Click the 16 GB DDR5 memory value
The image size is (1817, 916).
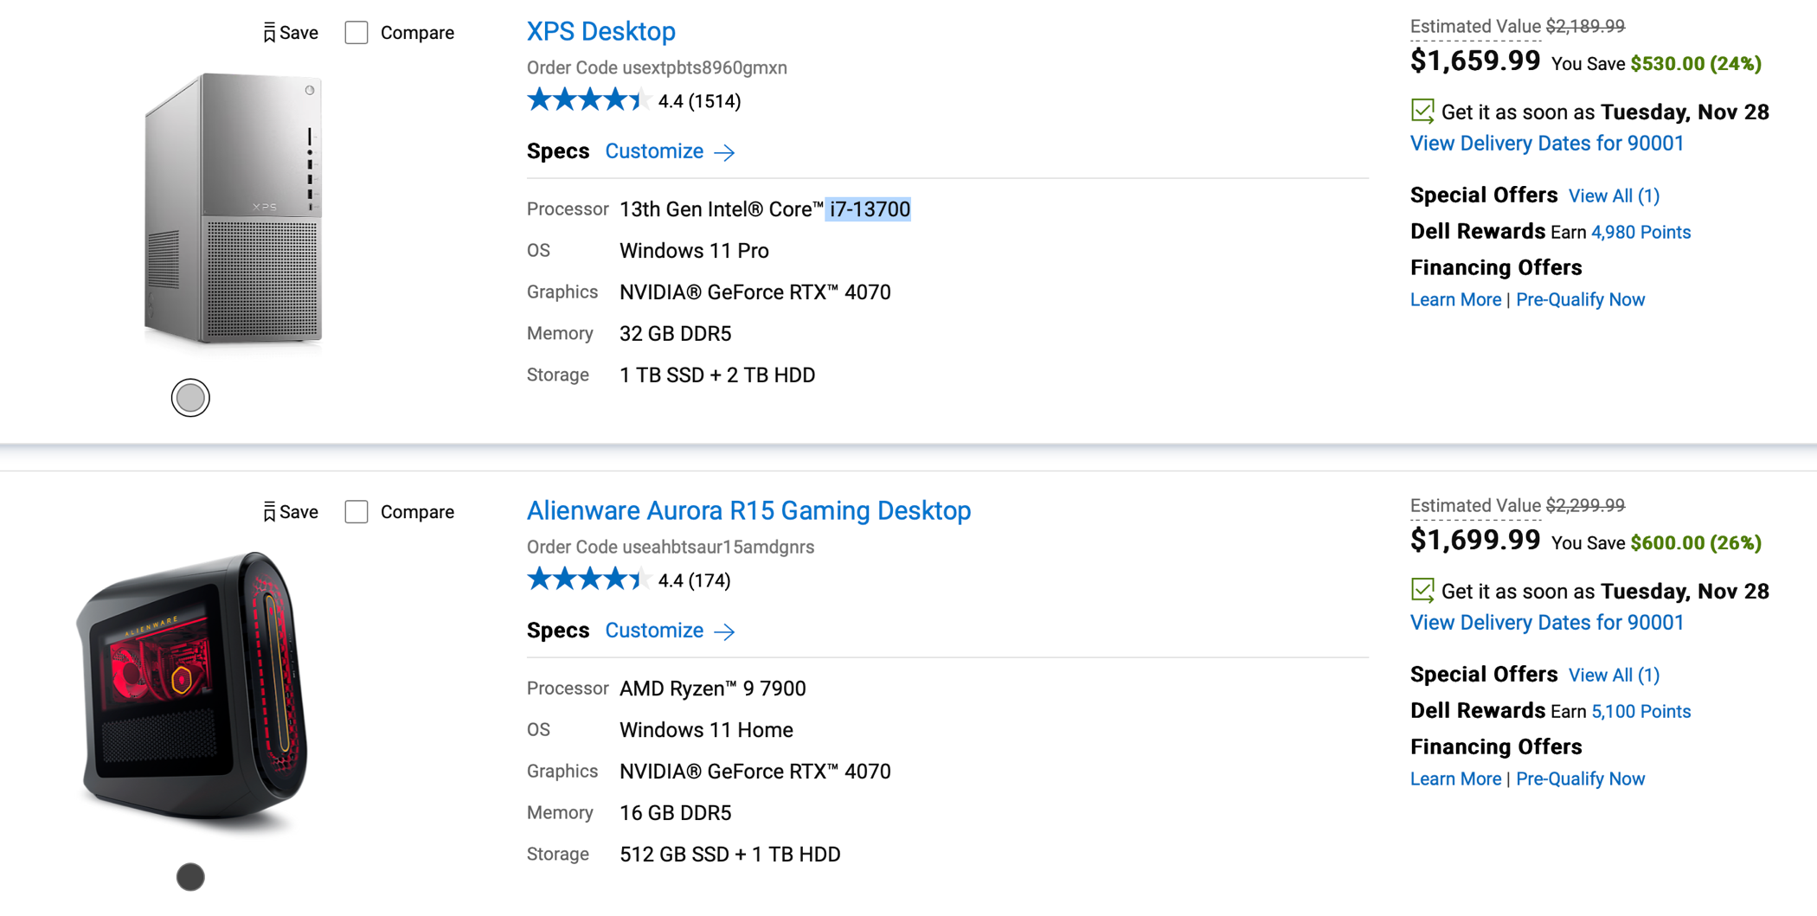click(x=676, y=813)
